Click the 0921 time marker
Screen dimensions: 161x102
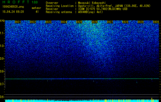[x=18, y=22]
